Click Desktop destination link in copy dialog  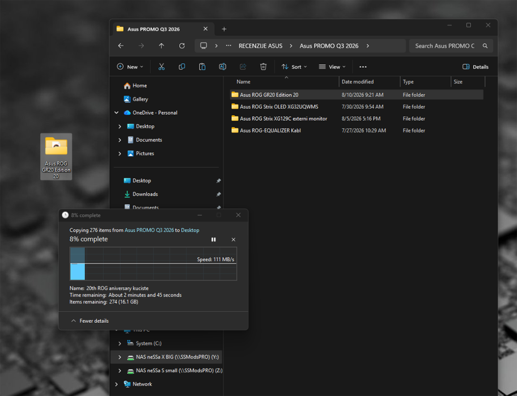pyautogui.click(x=190, y=230)
